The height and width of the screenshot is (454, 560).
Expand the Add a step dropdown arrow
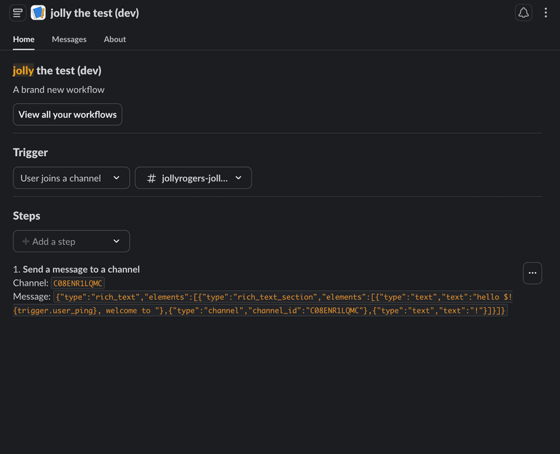116,241
